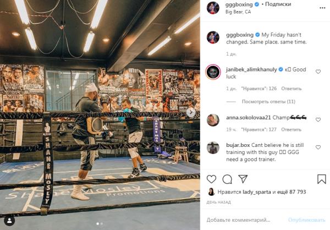Open janibek_alimkhanuly's avatar story ring

[x=213, y=72]
